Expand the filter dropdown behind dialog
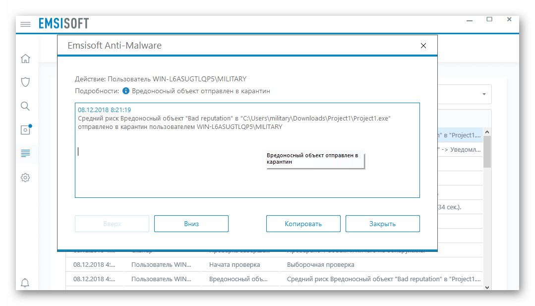 tap(484, 94)
